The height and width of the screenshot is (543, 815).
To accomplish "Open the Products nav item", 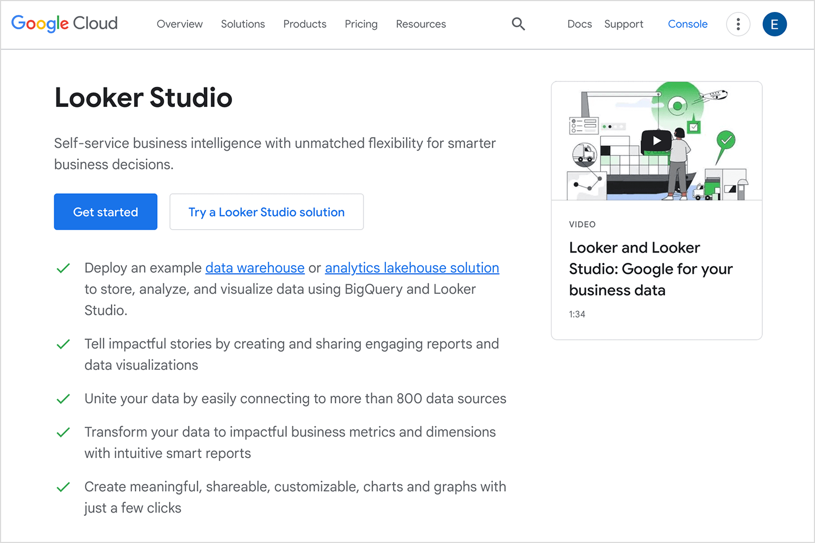I will [305, 24].
